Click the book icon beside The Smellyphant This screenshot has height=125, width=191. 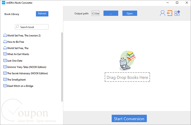pos(5,79)
